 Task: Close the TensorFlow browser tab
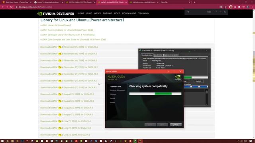[x=31, y=2]
